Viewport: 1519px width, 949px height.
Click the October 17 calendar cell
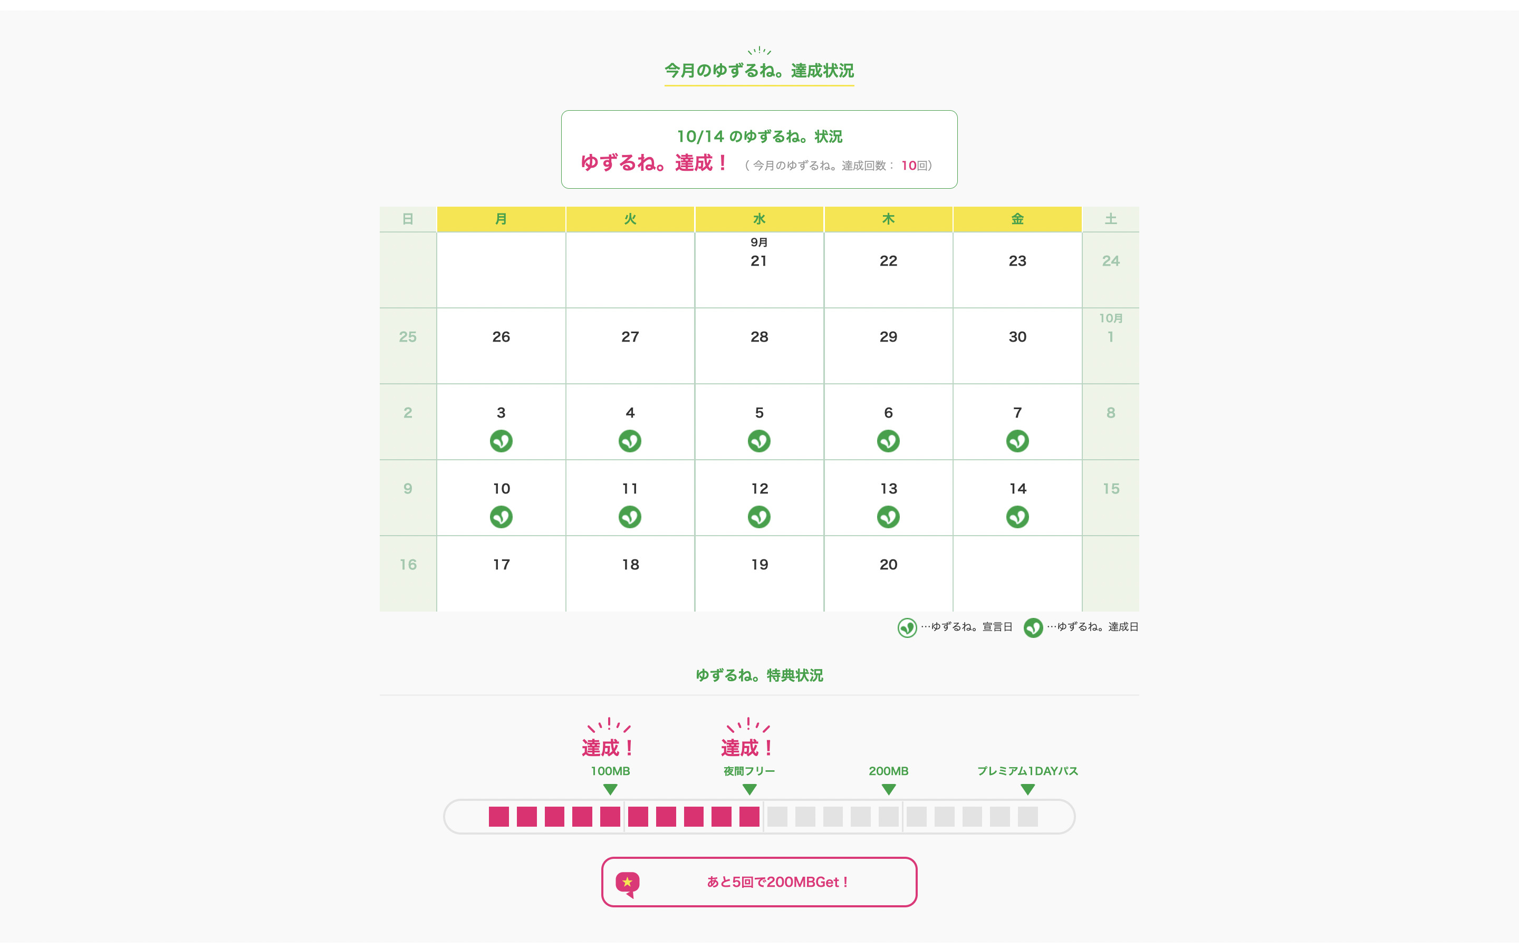coord(501,573)
